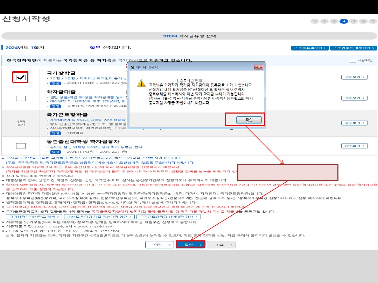Go to step 1 indicator
Viewport: 378px width, 283px height.
pyautogui.click(x=314, y=21)
